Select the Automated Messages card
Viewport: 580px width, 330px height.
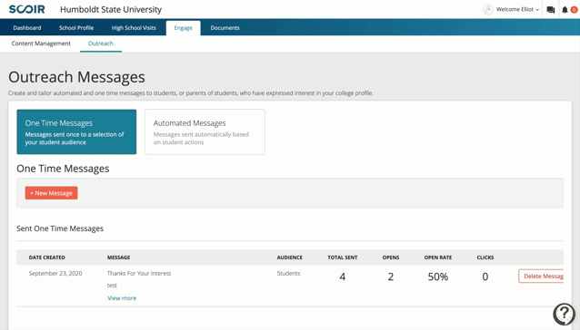coord(205,131)
